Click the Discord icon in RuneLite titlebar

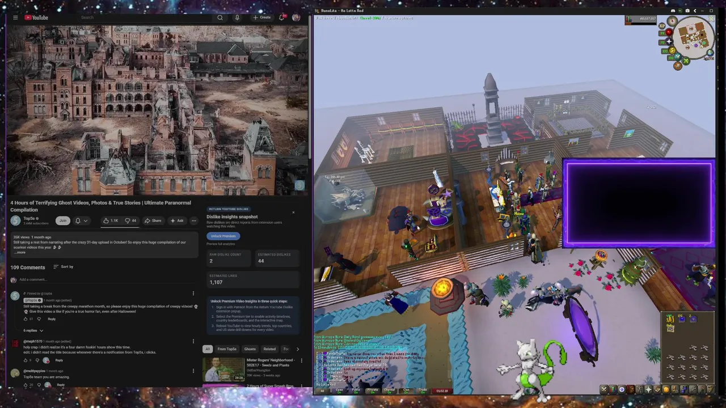tap(673, 11)
